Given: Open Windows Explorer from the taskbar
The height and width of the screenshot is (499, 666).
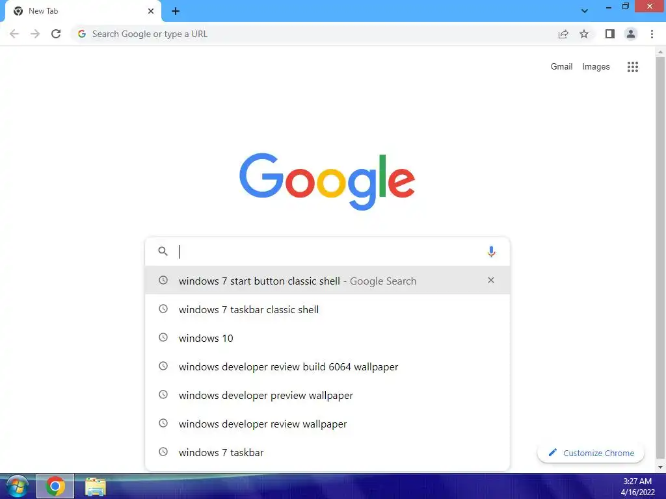Looking at the screenshot, I should (x=96, y=487).
